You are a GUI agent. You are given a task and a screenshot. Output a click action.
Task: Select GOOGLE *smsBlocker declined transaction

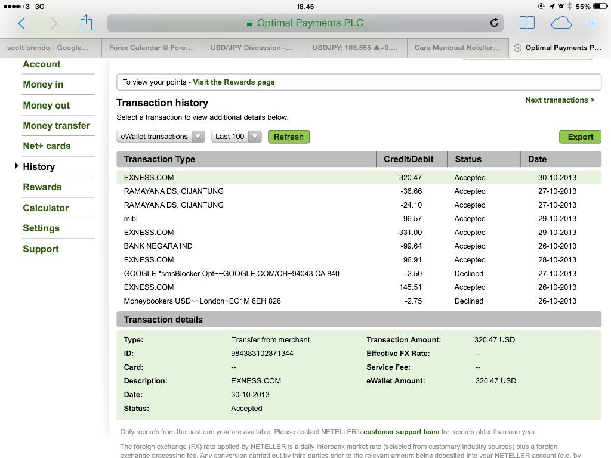pos(359,273)
